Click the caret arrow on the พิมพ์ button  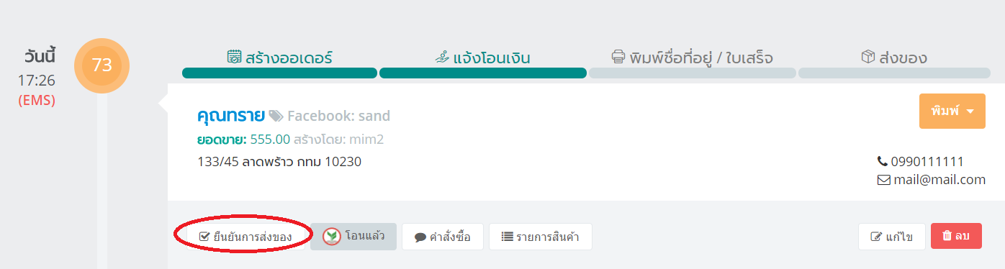coord(970,112)
